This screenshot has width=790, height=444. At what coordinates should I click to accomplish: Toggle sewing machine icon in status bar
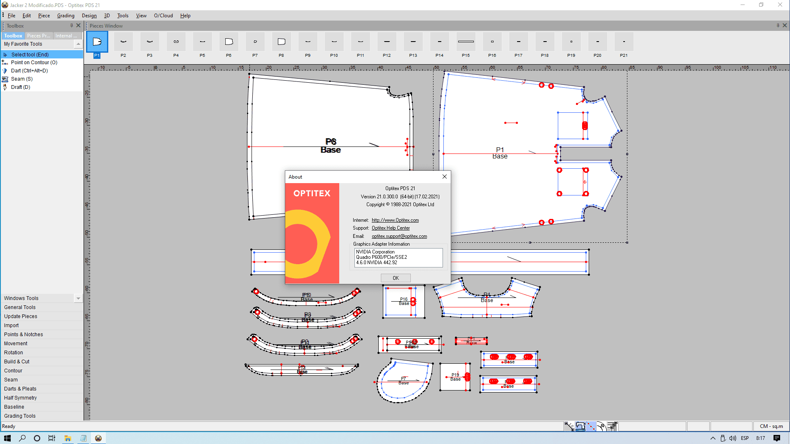(580, 426)
